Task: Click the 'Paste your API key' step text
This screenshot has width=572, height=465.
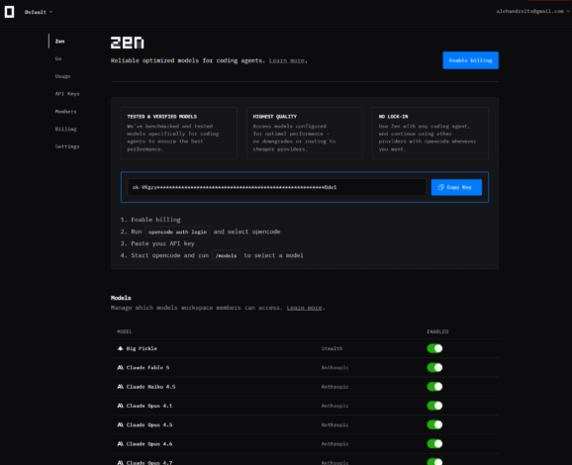Action: click(x=162, y=243)
